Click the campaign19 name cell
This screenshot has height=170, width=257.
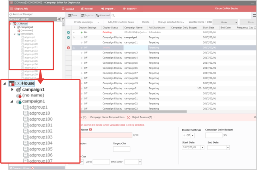pos(131,83)
